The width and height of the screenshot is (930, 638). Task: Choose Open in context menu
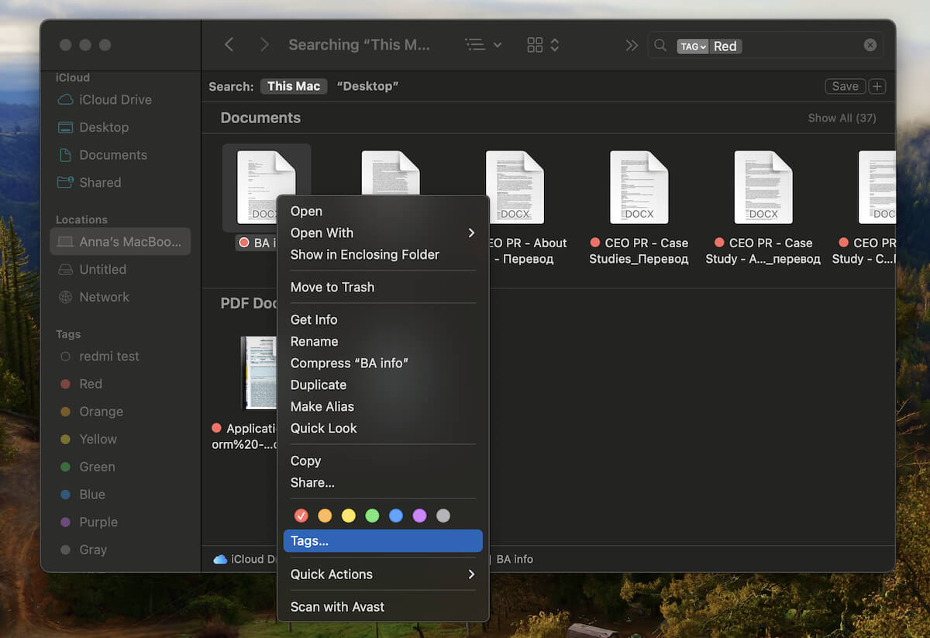[x=383, y=211]
